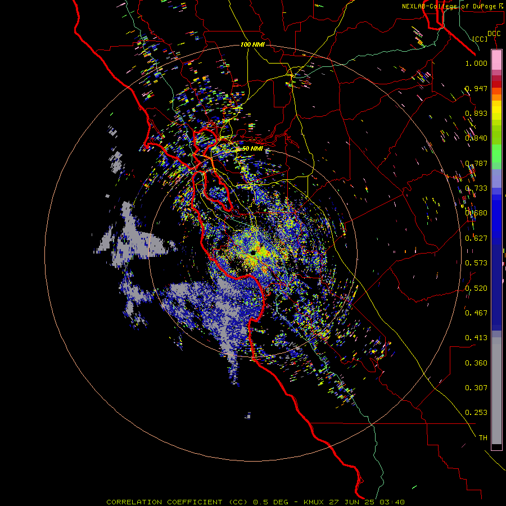The height and width of the screenshot is (506, 506).
Task: Click the 0.573 color scale value
Action: [476, 263]
